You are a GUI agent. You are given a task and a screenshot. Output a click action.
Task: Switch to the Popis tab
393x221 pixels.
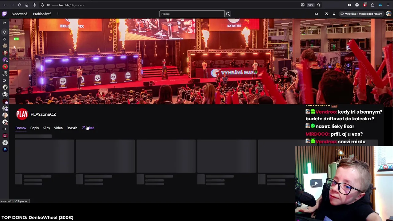[x=34, y=128]
